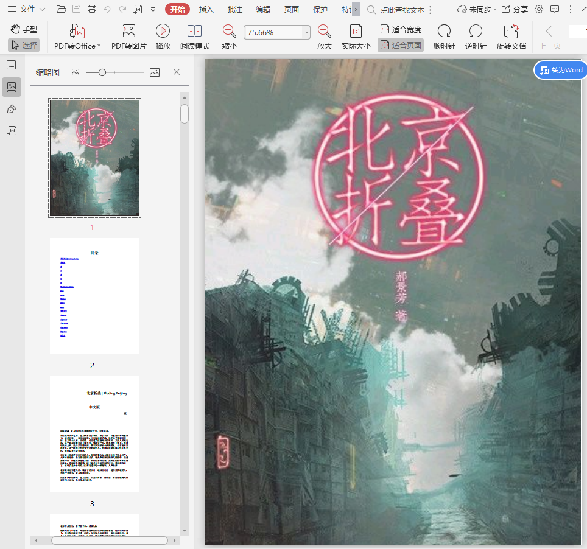Image resolution: width=587 pixels, height=549 pixels.
Task: Click thumbnail horizontal scroll right arrow
Action: click(x=174, y=540)
